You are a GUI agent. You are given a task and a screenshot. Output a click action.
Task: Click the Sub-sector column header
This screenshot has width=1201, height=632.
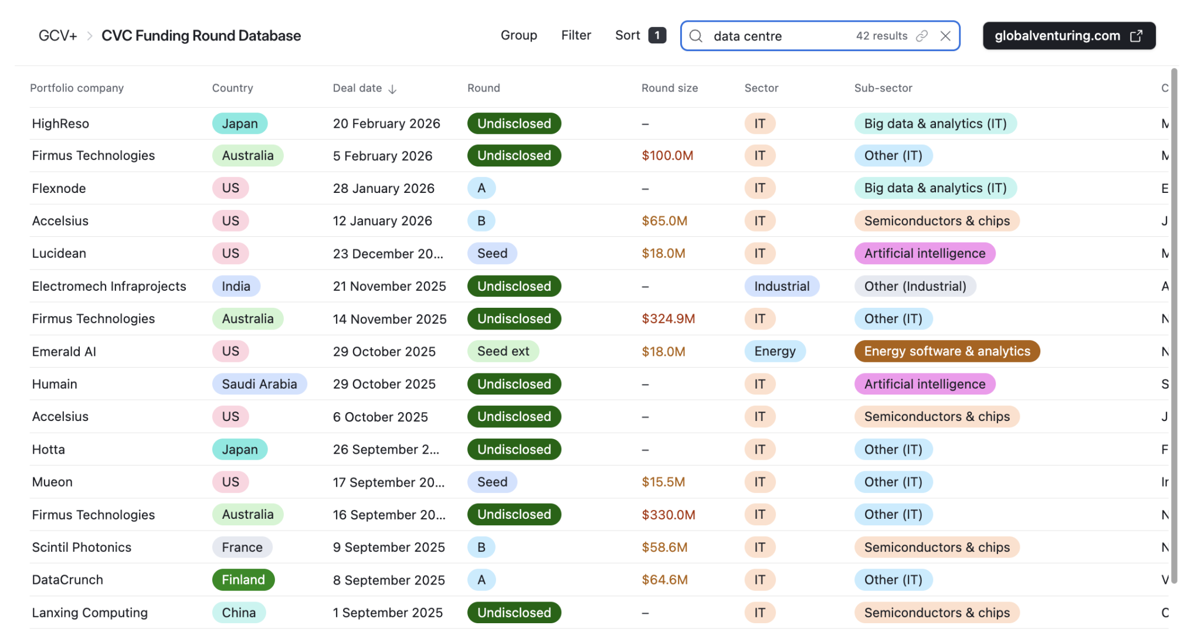[x=883, y=88]
